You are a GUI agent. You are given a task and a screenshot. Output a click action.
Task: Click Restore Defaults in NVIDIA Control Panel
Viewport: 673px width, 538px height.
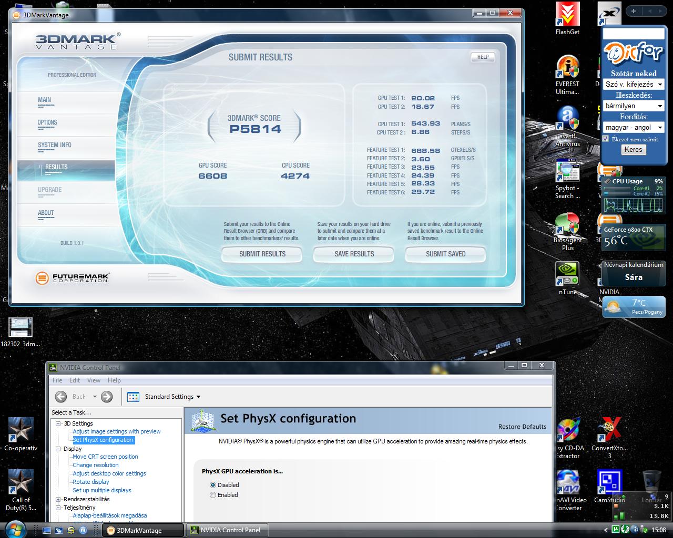click(x=522, y=427)
